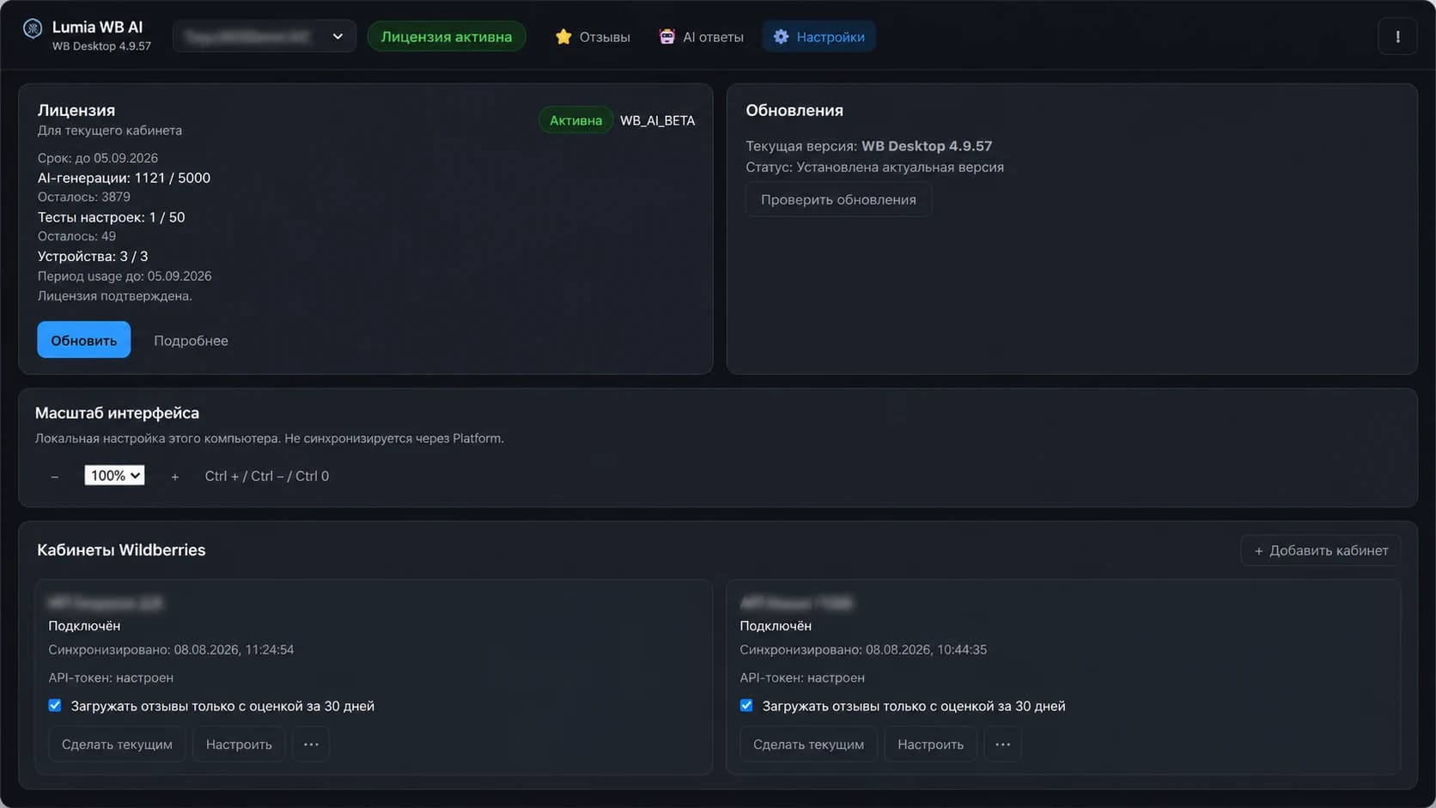Select the WB_AI_BETA license plan label
Image resolution: width=1436 pixels, height=808 pixels.
(x=657, y=120)
